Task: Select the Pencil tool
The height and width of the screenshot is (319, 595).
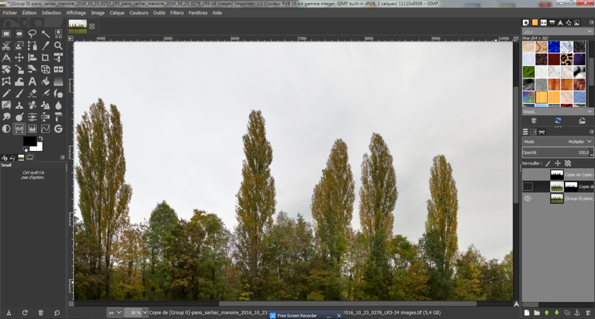Action: [6, 93]
